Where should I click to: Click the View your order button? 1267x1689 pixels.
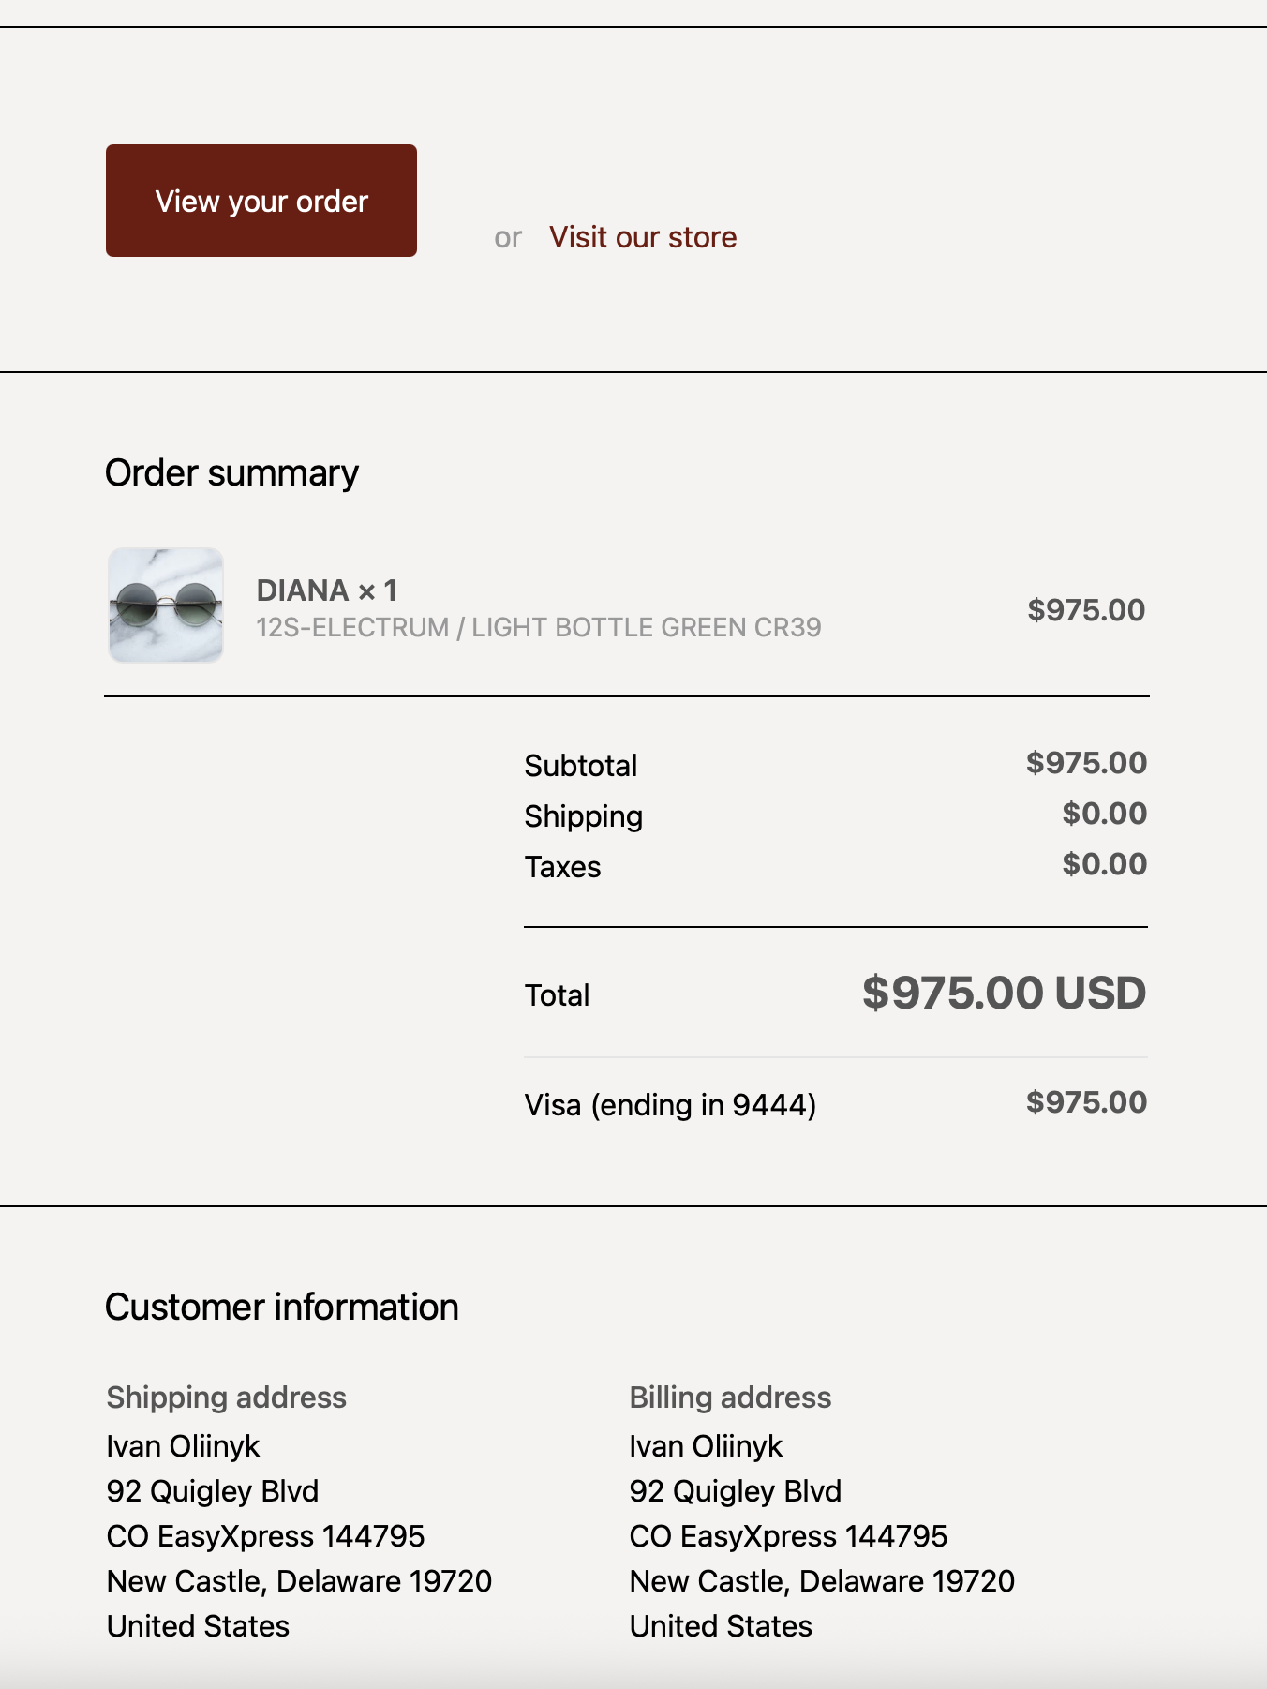click(261, 201)
